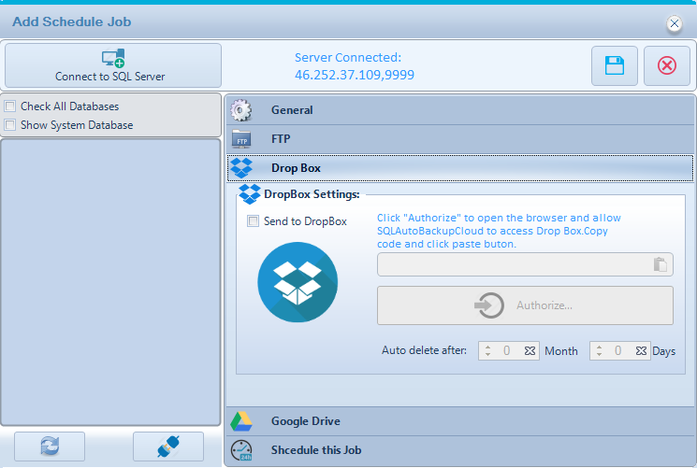Click the General gear icon
The width and height of the screenshot is (697, 468).
point(241,110)
